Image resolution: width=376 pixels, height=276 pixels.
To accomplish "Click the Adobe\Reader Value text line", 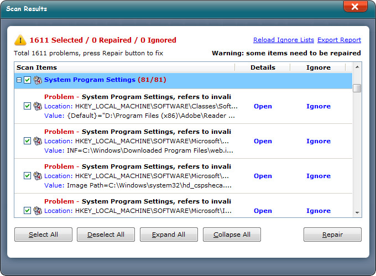I will pyautogui.click(x=139, y=116).
